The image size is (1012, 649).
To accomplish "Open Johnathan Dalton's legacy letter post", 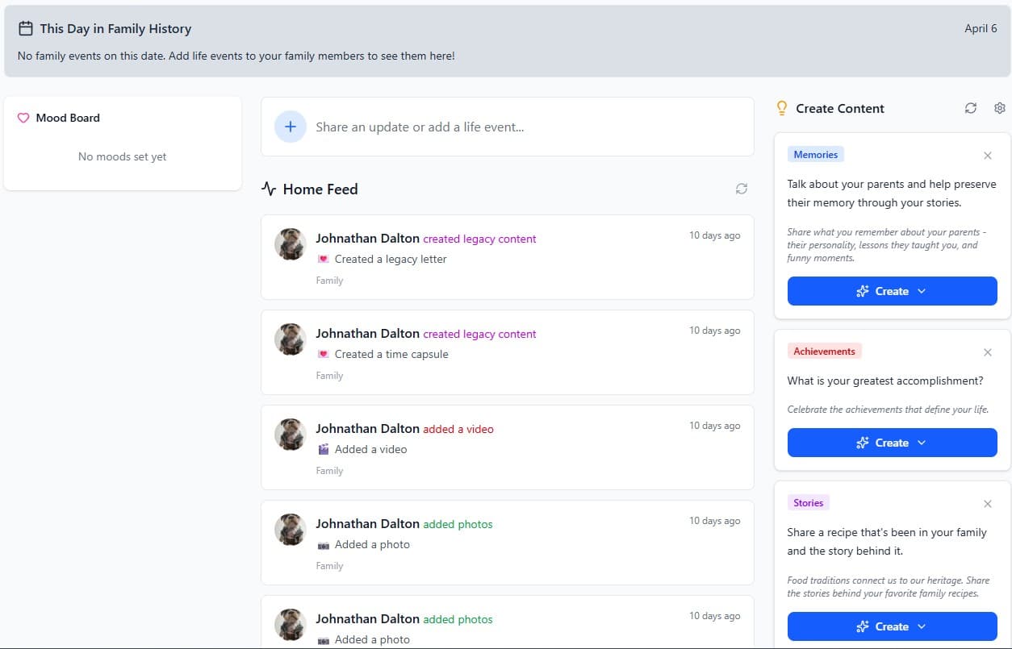I will click(390, 259).
